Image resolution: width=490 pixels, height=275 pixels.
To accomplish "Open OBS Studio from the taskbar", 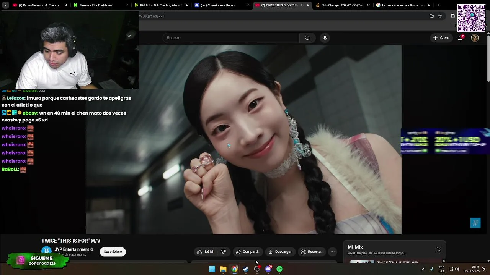I will 257,269.
